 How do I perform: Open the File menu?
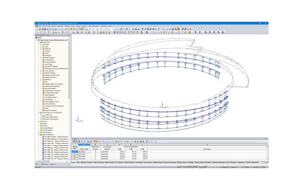click(x=40, y=26)
